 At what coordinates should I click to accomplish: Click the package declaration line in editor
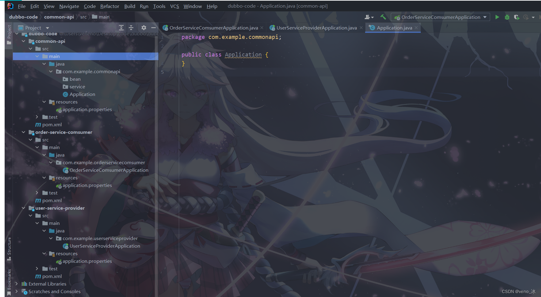[x=231, y=37]
